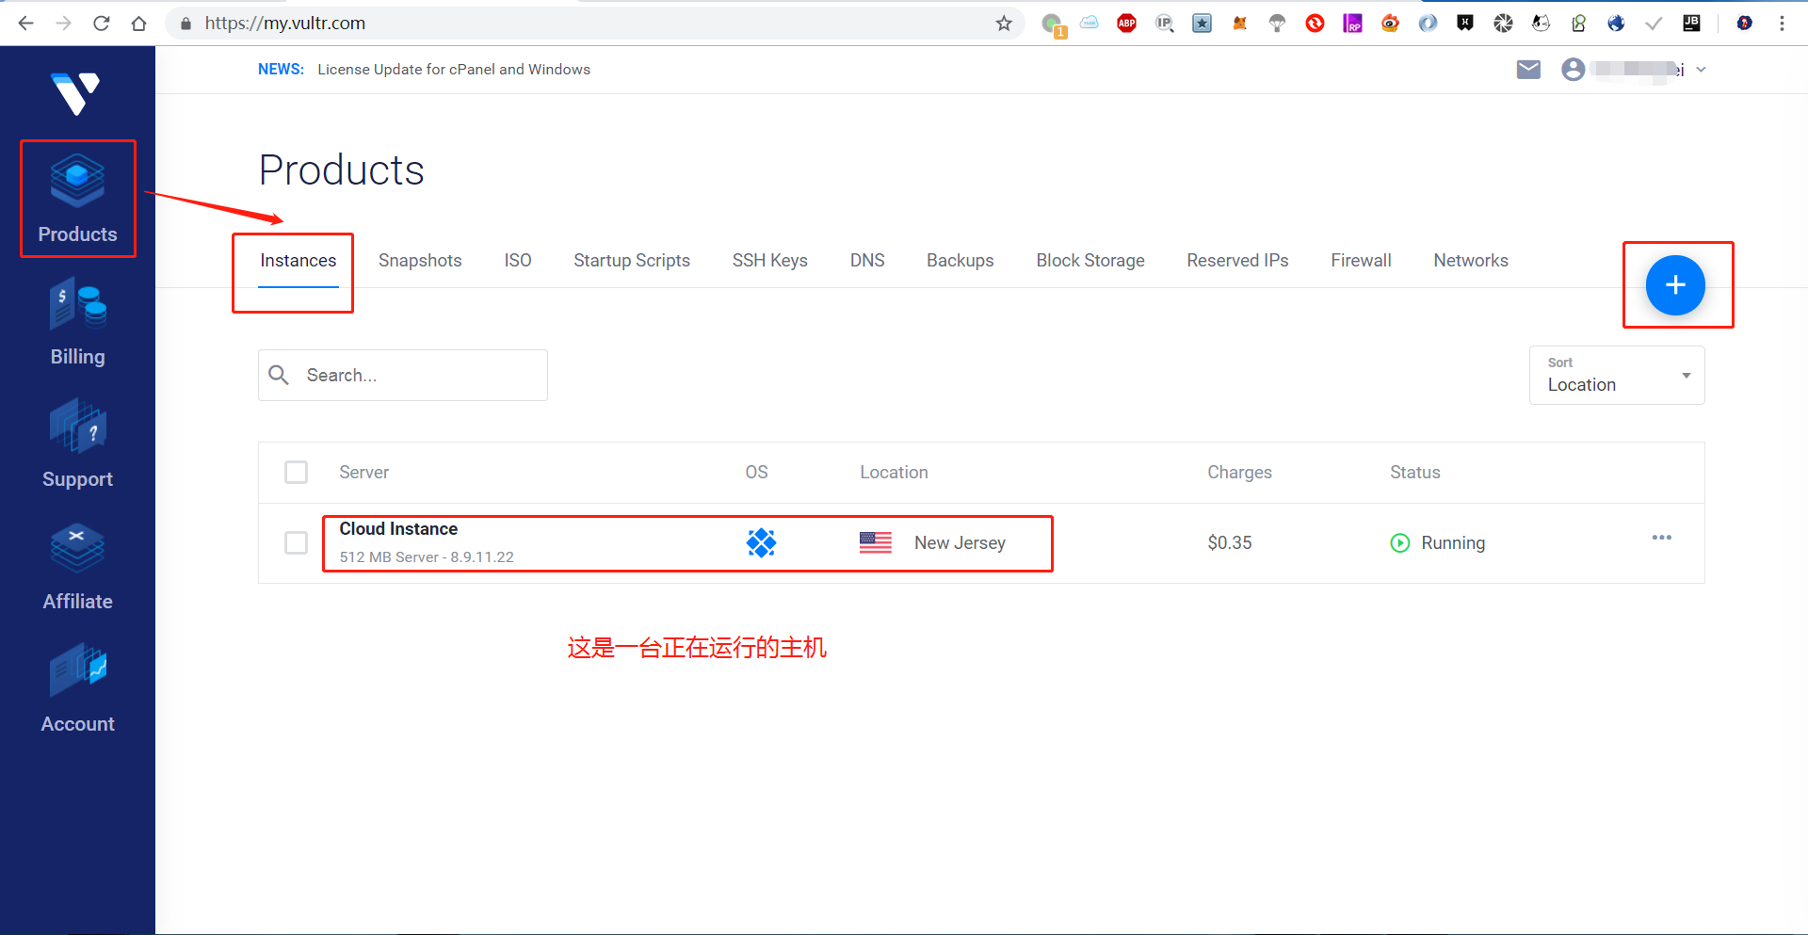Click the Status column header
The width and height of the screenshot is (1808, 935).
1415,473
